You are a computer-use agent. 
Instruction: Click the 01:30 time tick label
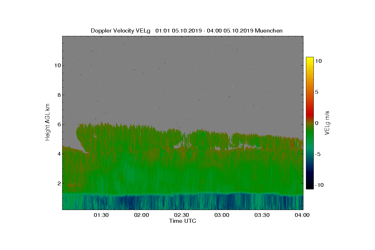(x=101, y=215)
